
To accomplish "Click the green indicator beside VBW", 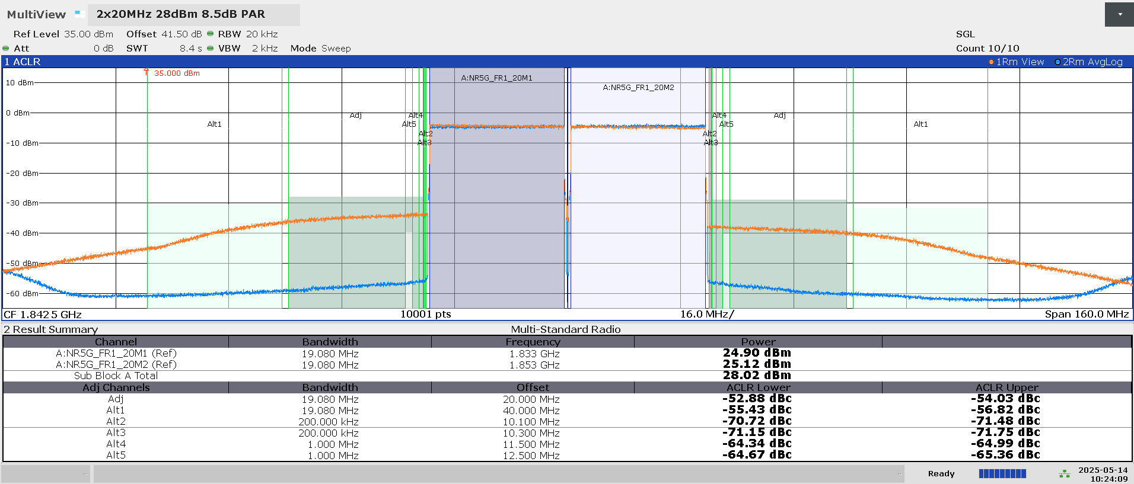I will pos(211,48).
